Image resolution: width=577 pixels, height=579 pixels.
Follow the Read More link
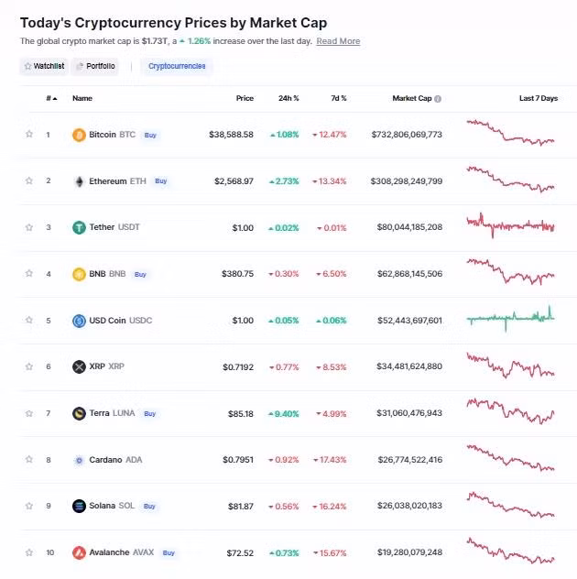338,41
